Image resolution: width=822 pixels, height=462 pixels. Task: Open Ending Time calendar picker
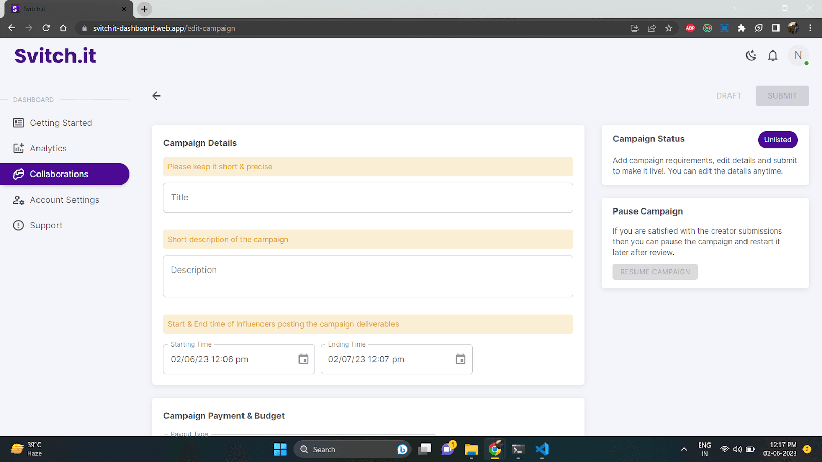pyautogui.click(x=461, y=359)
